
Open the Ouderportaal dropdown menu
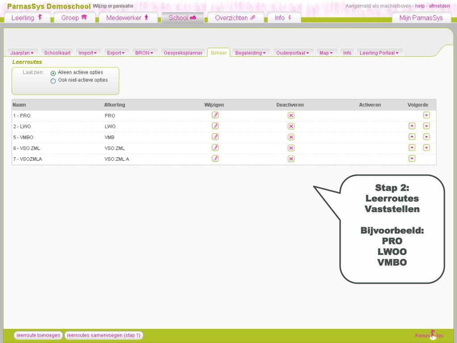[x=293, y=53]
